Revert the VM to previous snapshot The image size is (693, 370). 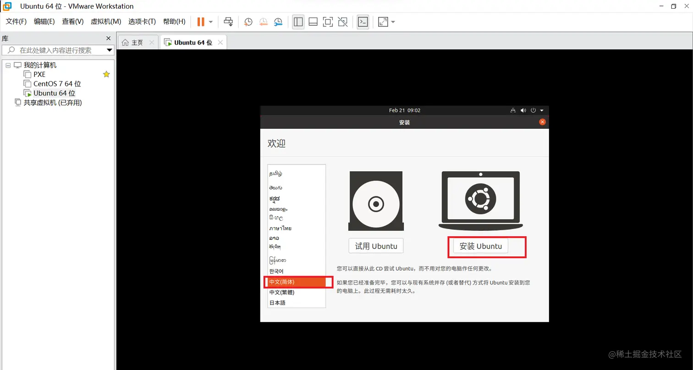click(x=264, y=22)
